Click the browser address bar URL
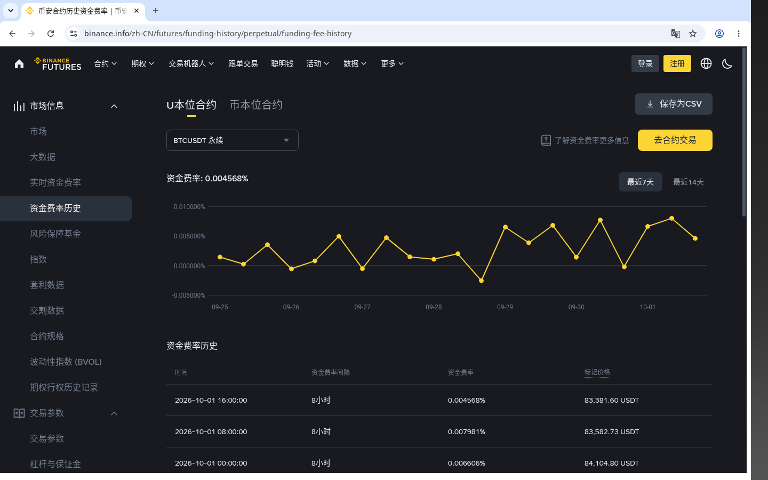Image resolution: width=768 pixels, height=480 pixels. pos(218,34)
